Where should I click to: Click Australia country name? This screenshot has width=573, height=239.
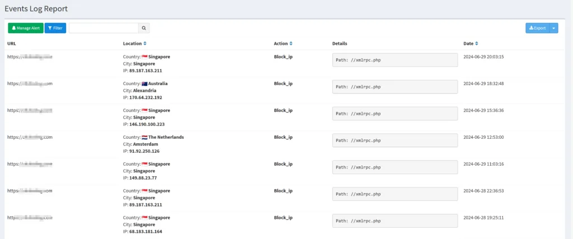click(158, 84)
